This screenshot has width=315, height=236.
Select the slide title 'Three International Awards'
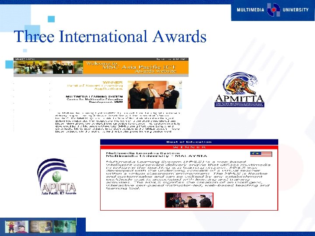tap(110, 36)
